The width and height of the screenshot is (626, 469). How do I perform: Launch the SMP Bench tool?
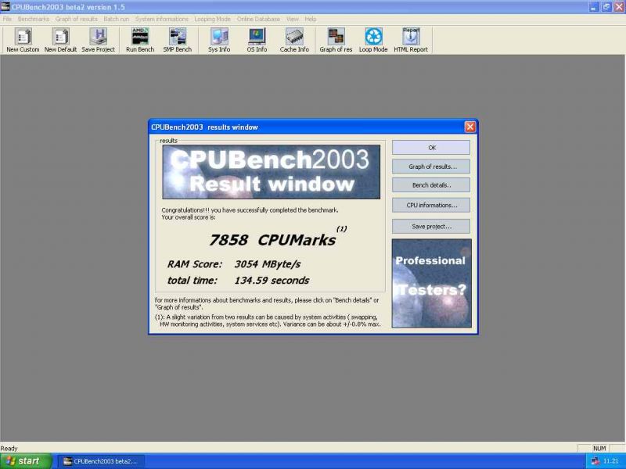click(x=178, y=40)
